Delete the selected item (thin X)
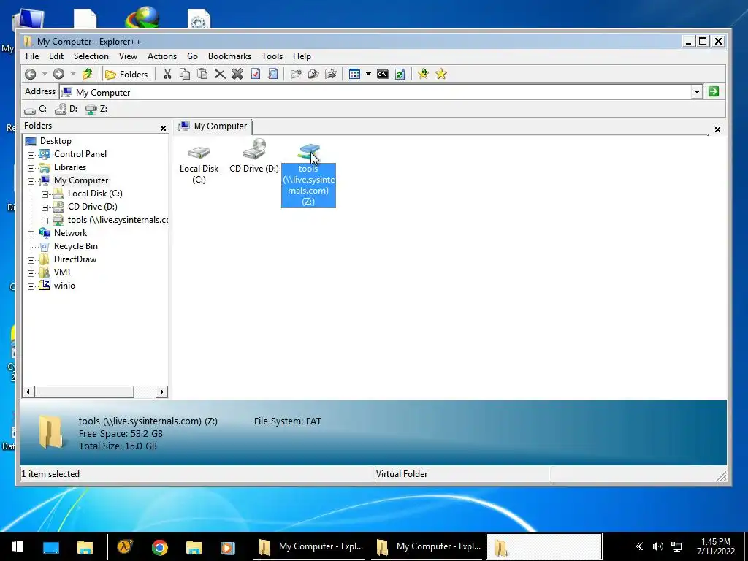 click(220, 74)
